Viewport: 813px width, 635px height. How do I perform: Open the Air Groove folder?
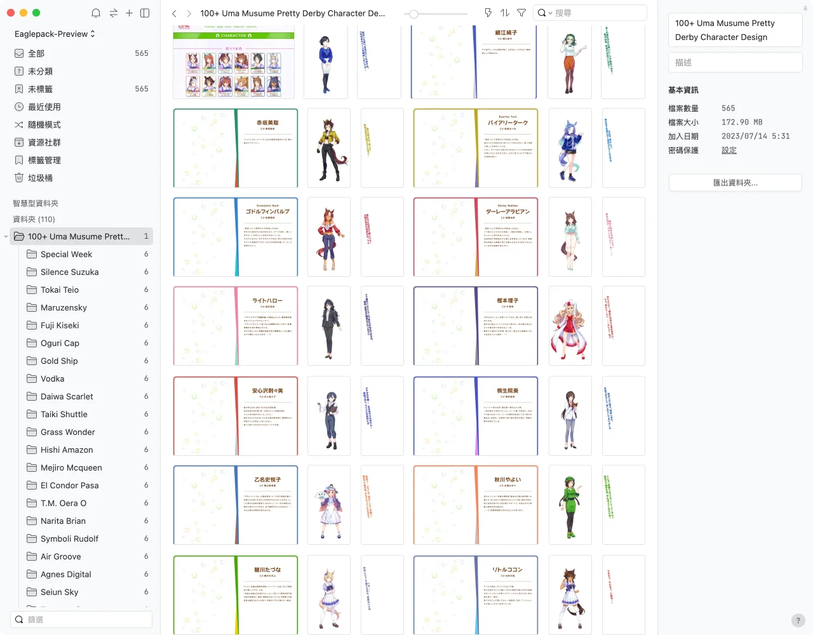tap(88, 556)
